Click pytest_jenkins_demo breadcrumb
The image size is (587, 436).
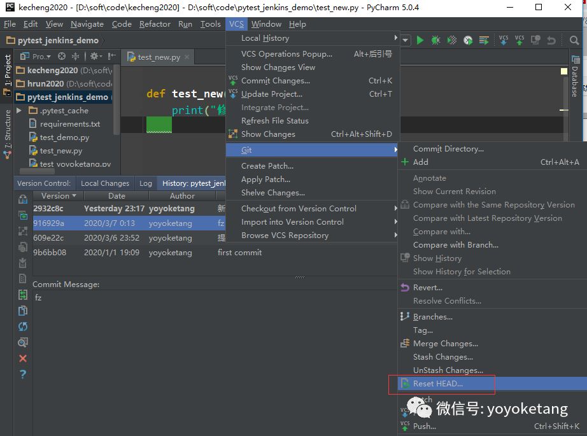pyautogui.click(x=53, y=40)
